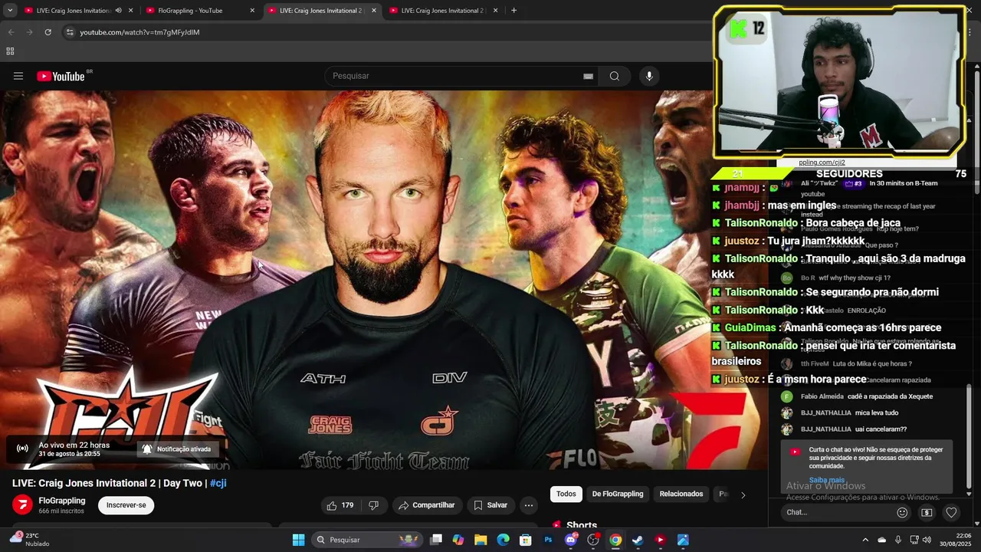Open the tab search dropdown arrow
981x552 pixels.
(10, 11)
